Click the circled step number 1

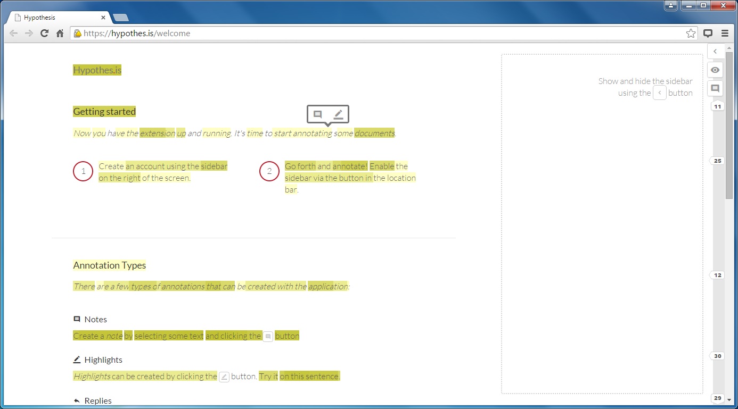pyautogui.click(x=83, y=171)
